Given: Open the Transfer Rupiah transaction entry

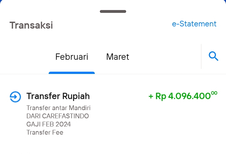Looking at the screenshot, I should click(113, 113).
